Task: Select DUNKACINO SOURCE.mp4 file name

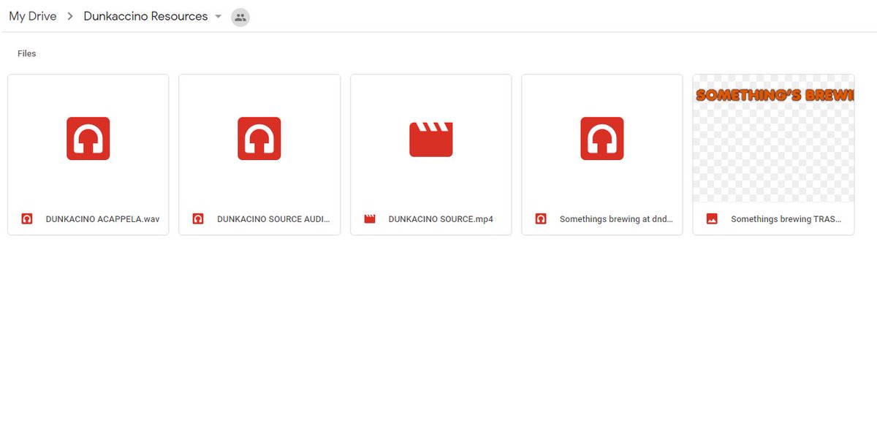Action: click(x=441, y=219)
